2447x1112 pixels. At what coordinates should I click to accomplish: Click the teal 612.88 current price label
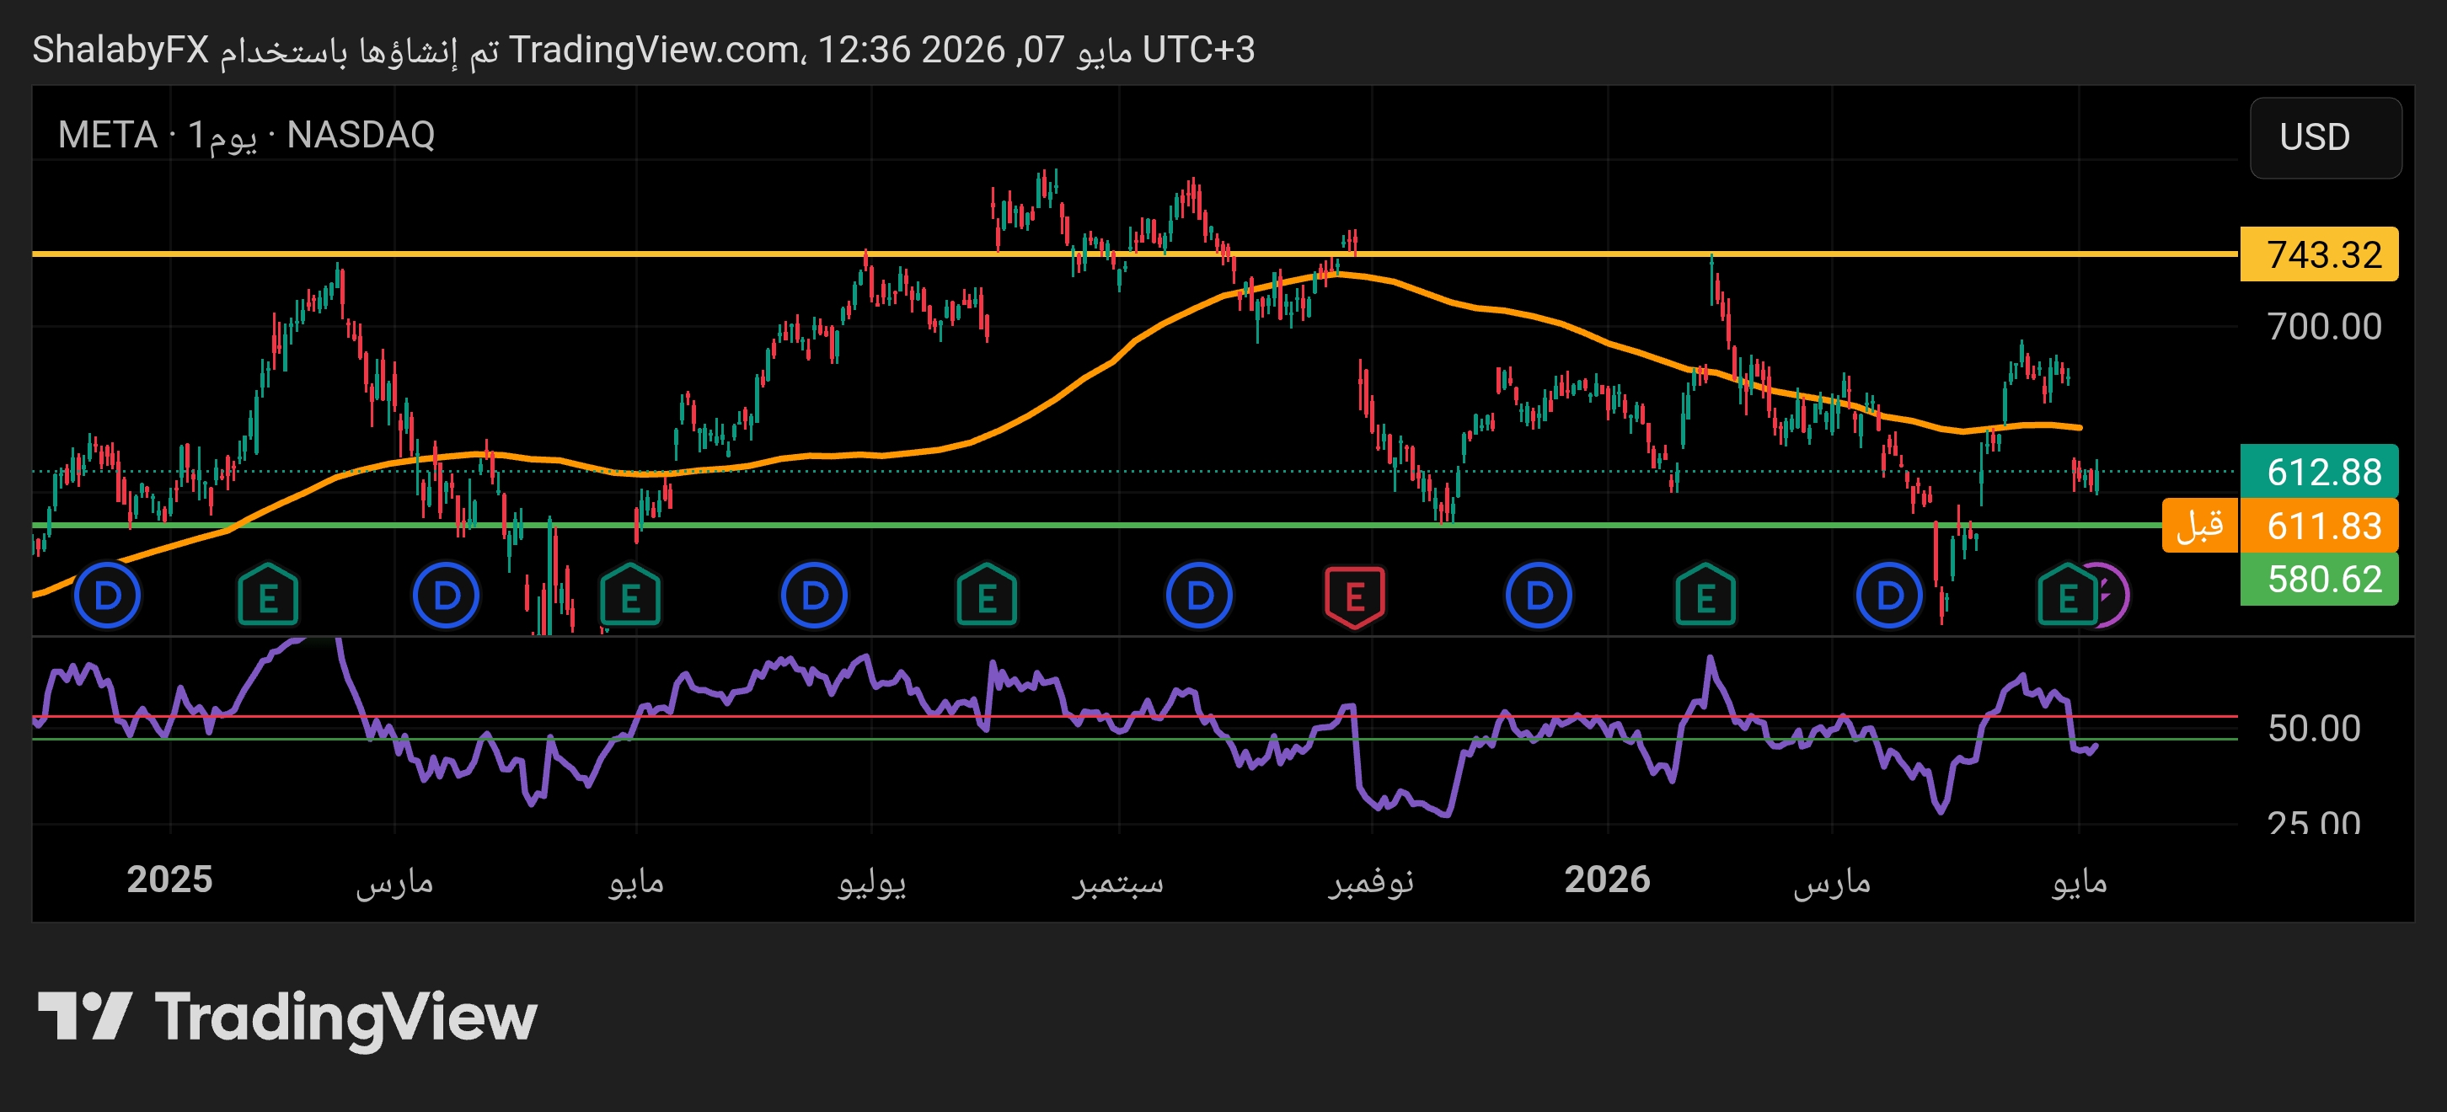pos(2319,471)
